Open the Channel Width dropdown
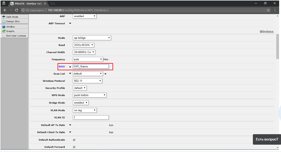This screenshot has width=281, height=152. [84, 52]
